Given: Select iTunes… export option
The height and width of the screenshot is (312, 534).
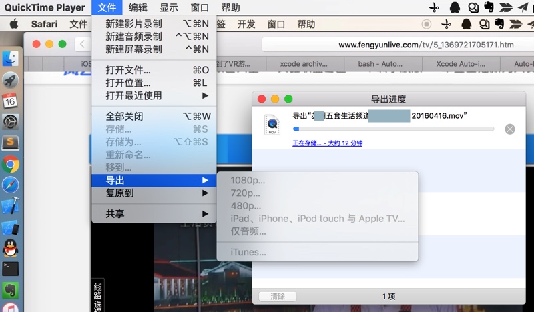Looking at the screenshot, I should click(318, 252).
